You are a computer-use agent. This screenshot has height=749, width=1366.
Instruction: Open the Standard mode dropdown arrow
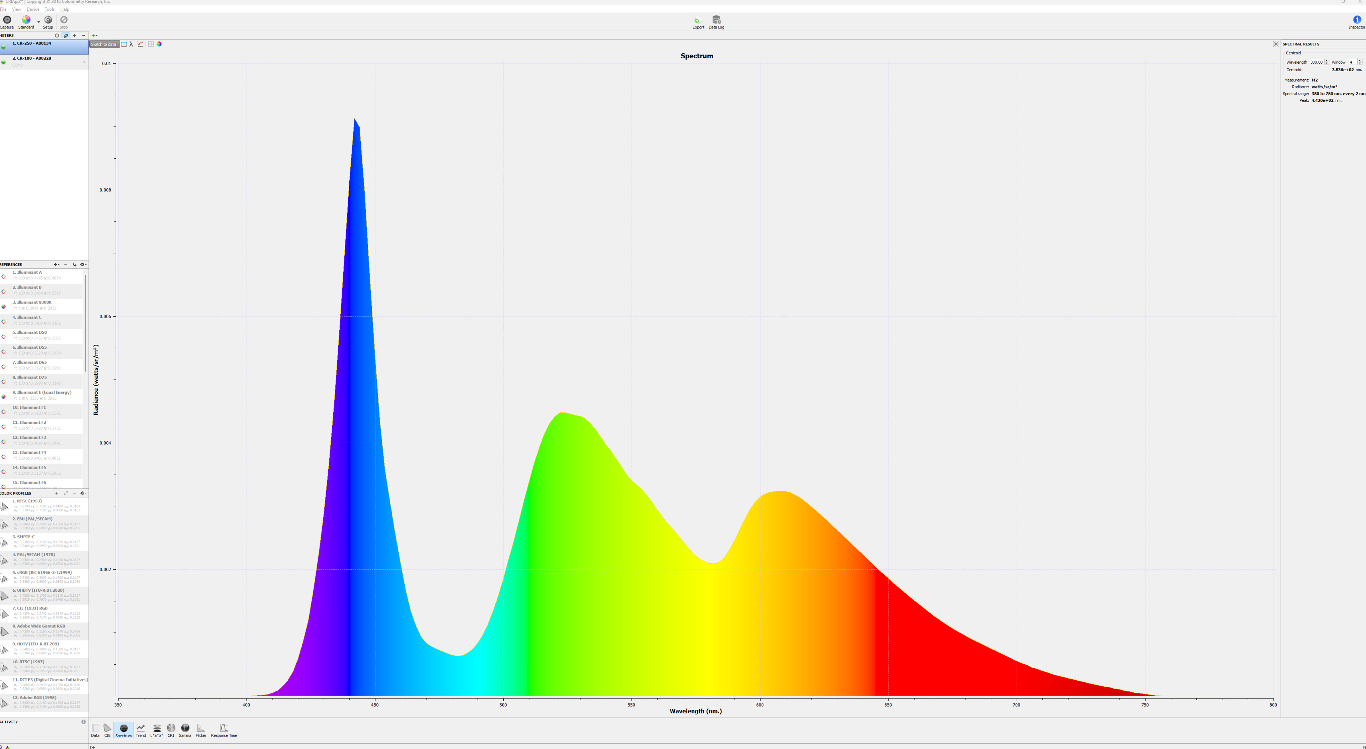(39, 22)
